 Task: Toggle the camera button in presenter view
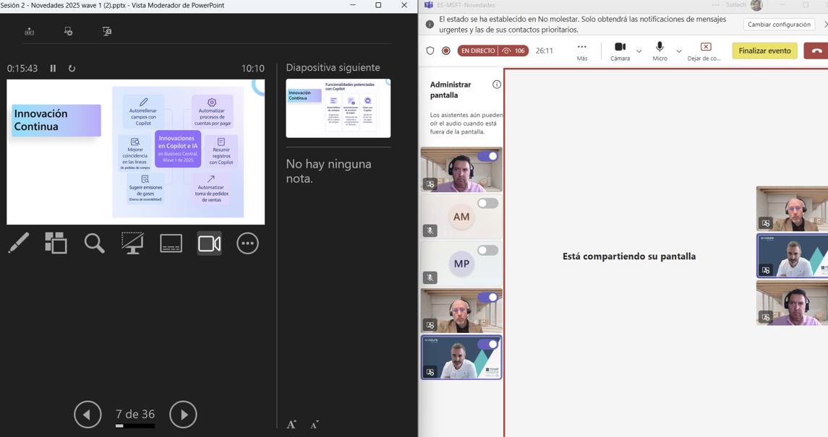click(210, 243)
